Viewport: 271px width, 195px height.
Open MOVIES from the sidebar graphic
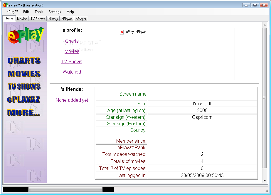point(24,74)
